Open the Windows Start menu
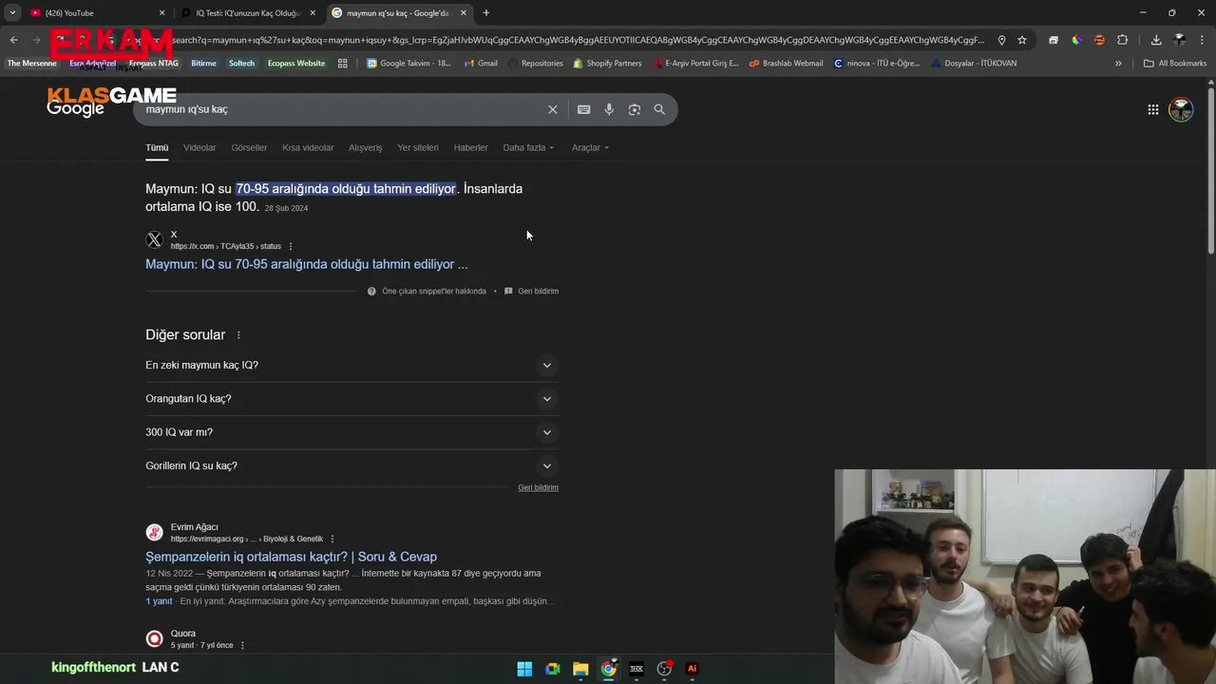The width and height of the screenshot is (1216, 684). pyautogui.click(x=524, y=669)
